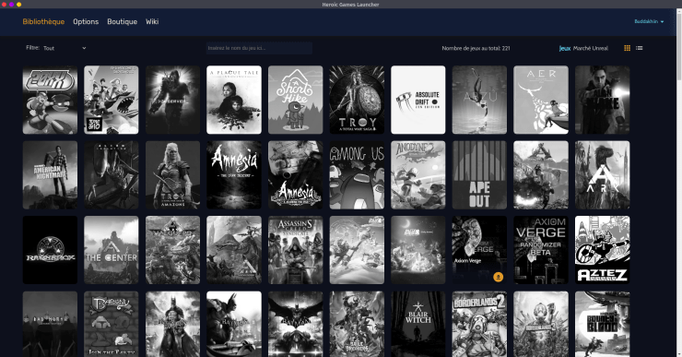Open the ARK The Center game card
682x357 pixels.
pos(112,250)
